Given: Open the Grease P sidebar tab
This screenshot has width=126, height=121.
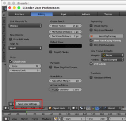Looking at the screenshot, I should pos(4,56).
